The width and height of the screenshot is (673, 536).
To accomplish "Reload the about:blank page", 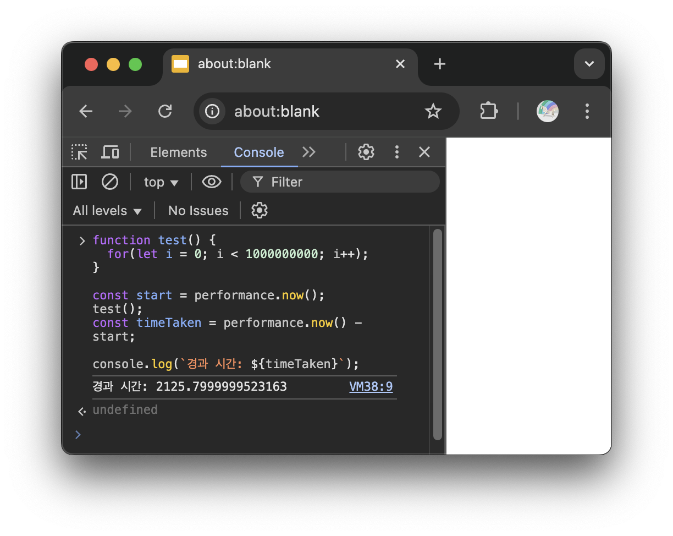I will [165, 112].
